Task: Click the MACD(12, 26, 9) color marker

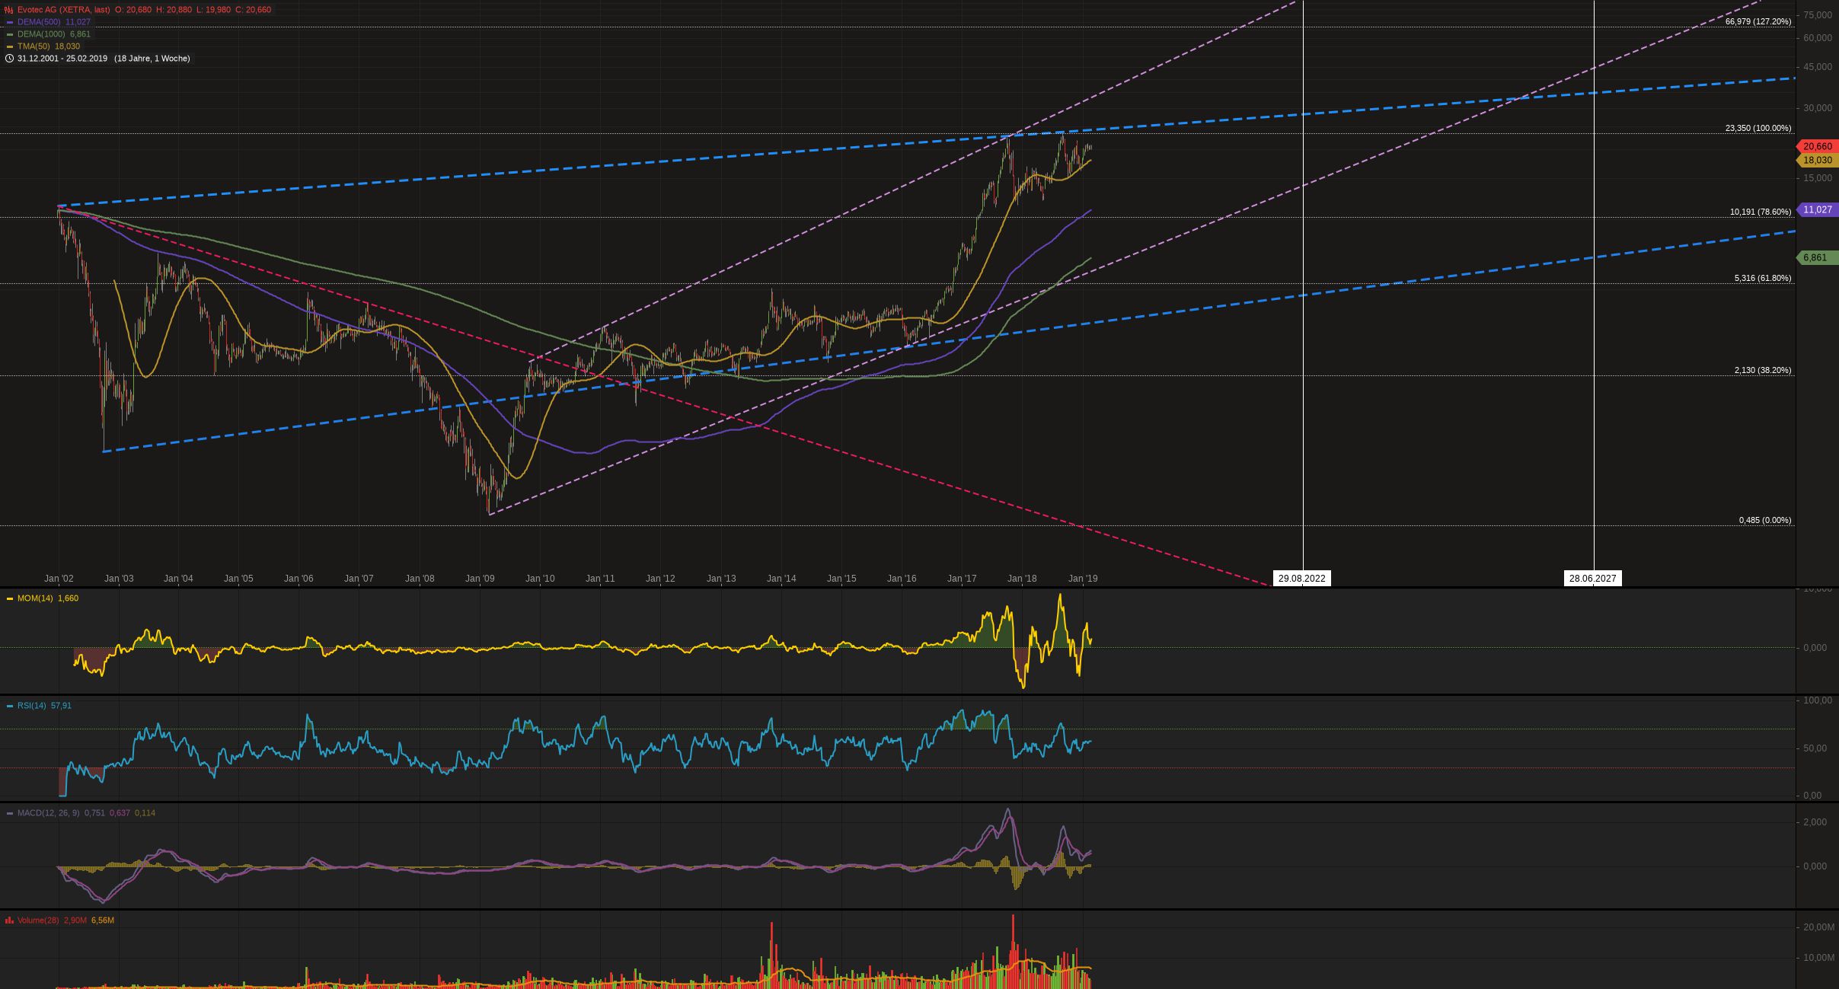Action: coord(9,813)
